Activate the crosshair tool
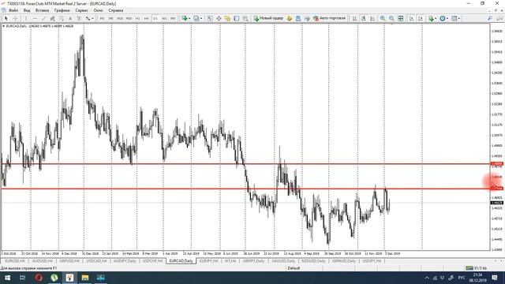Viewport: 505px width, 284px height. (15, 18)
